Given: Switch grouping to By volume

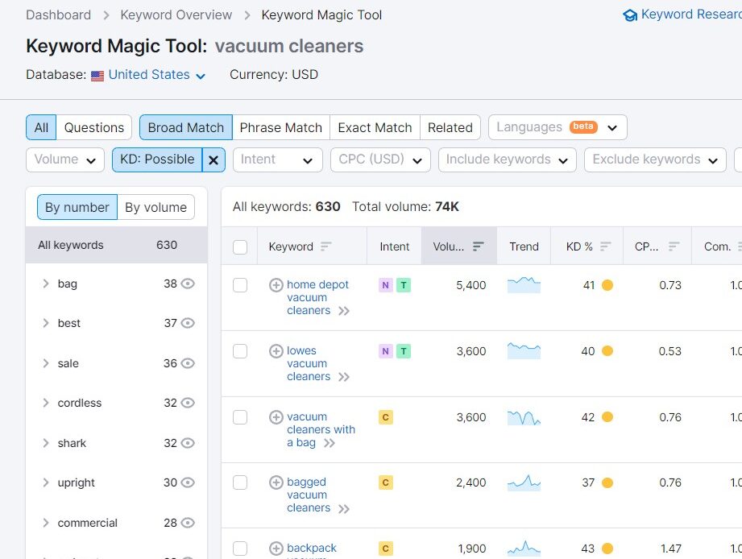Looking at the screenshot, I should (155, 207).
